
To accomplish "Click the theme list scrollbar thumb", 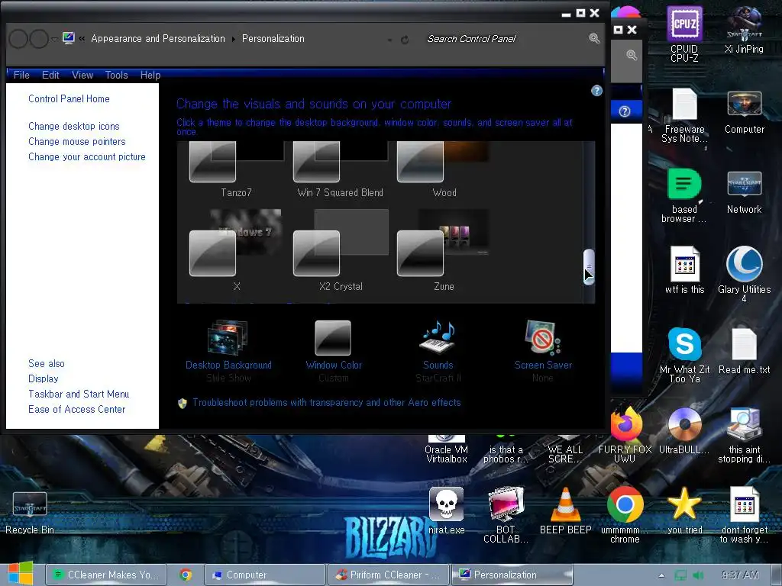I will pyautogui.click(x=589, y=267).
